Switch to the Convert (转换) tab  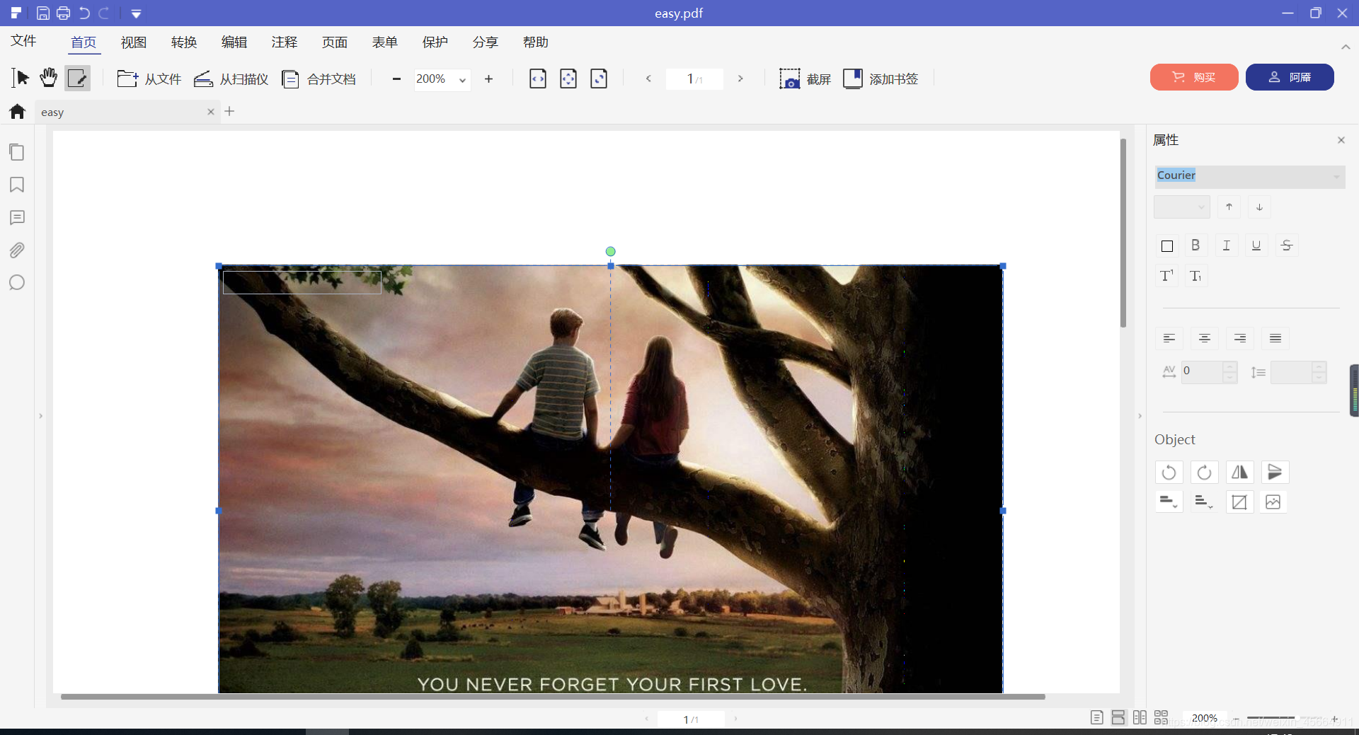184,42
